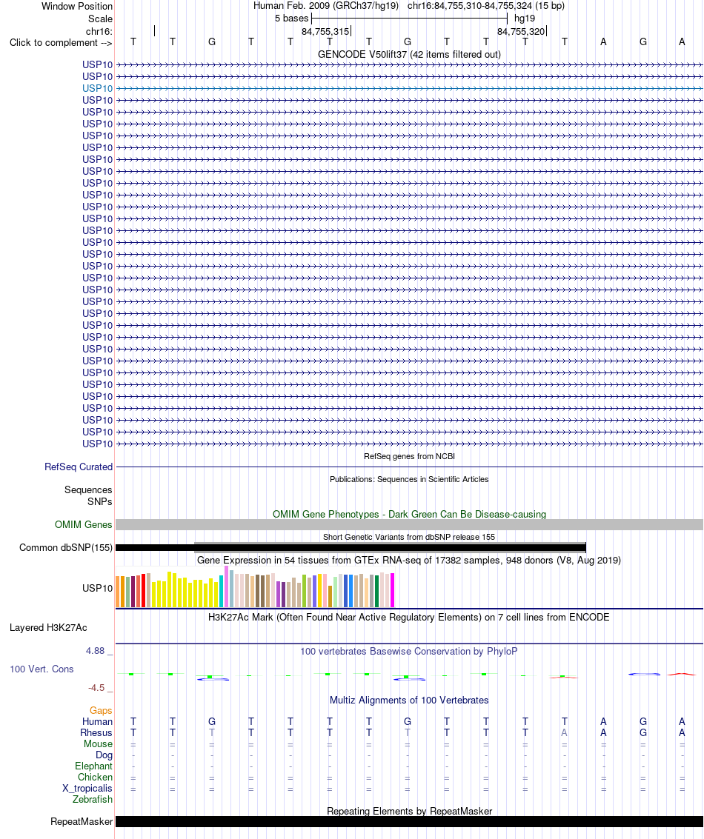The image size is (704, 839).
Task: Click the Mouse alignment row label
Action: [x=98, y=743]
